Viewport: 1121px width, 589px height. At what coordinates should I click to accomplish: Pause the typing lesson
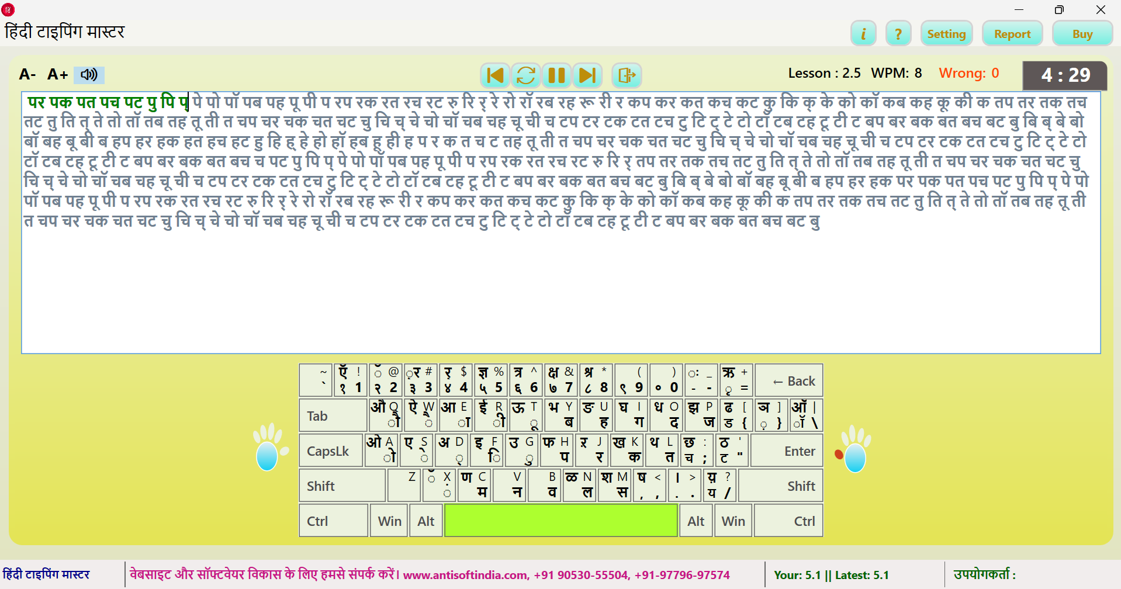(556, 75)
